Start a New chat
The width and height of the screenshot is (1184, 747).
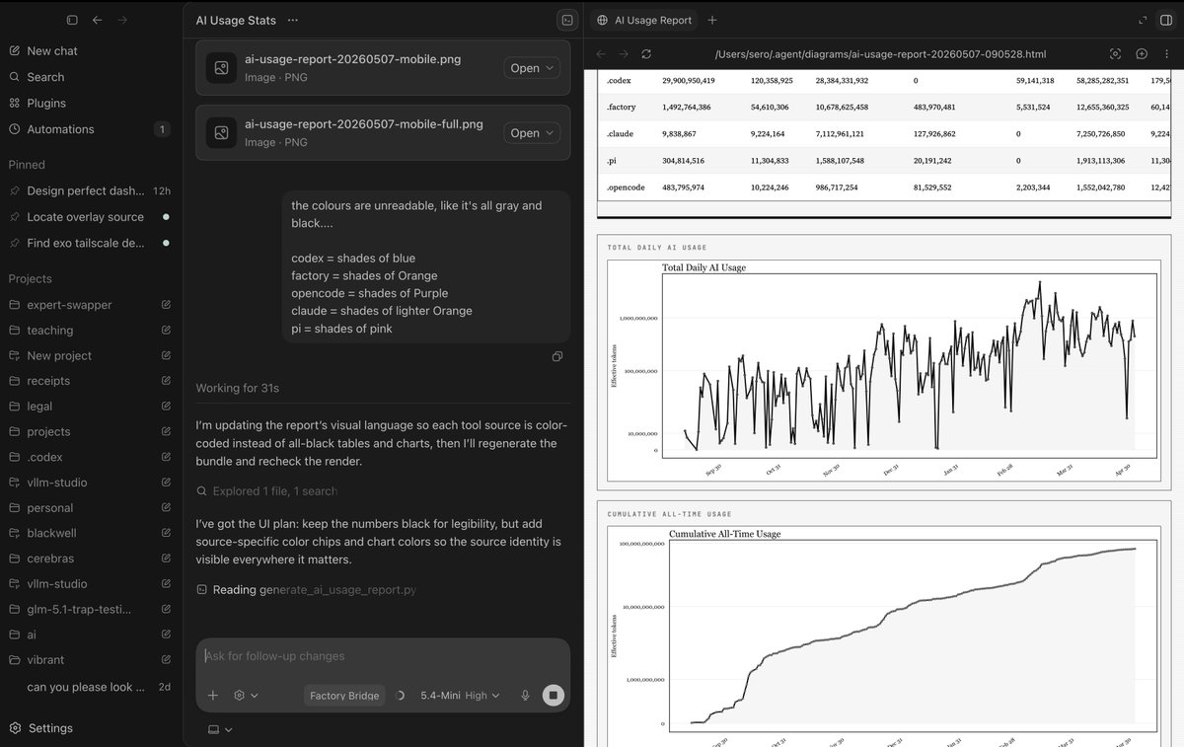click(x=52, y=50)
